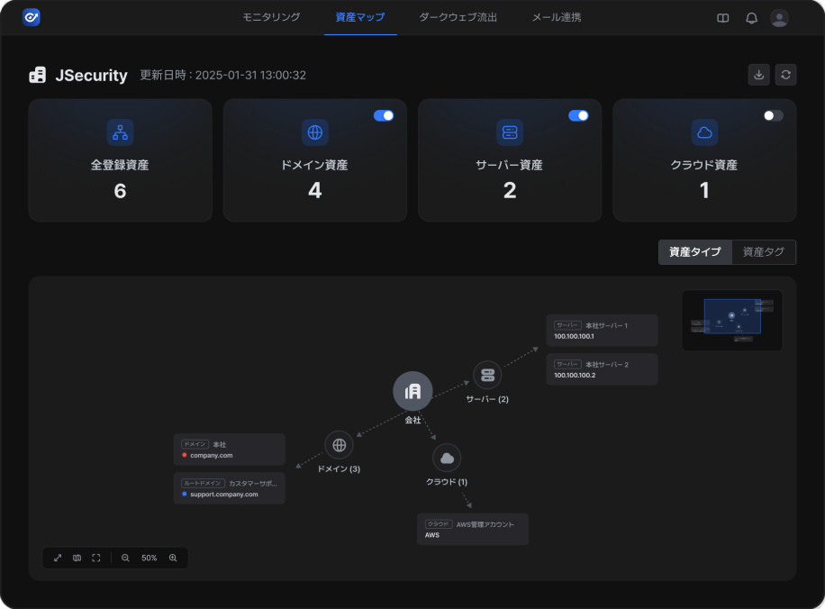
Task: Click the blue status dot on support.company.com
Action: 184,495
